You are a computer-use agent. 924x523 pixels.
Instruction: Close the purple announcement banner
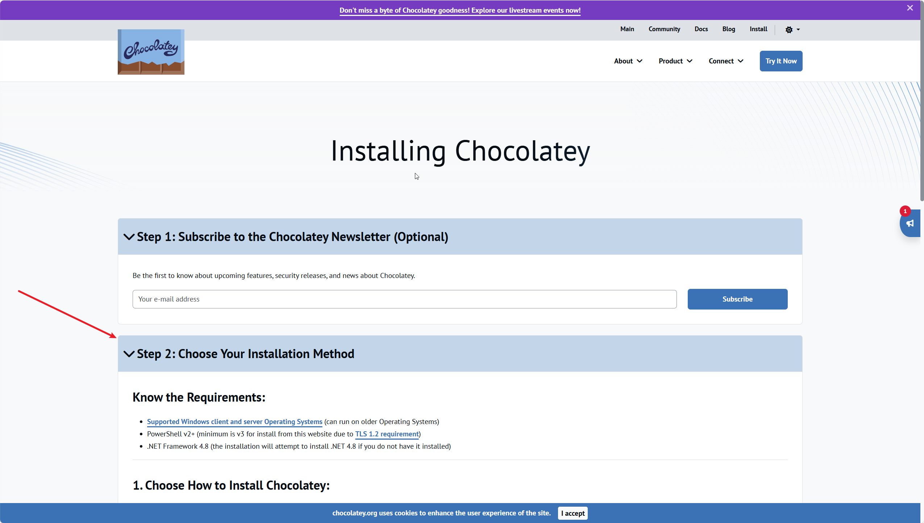pos(910,8)
